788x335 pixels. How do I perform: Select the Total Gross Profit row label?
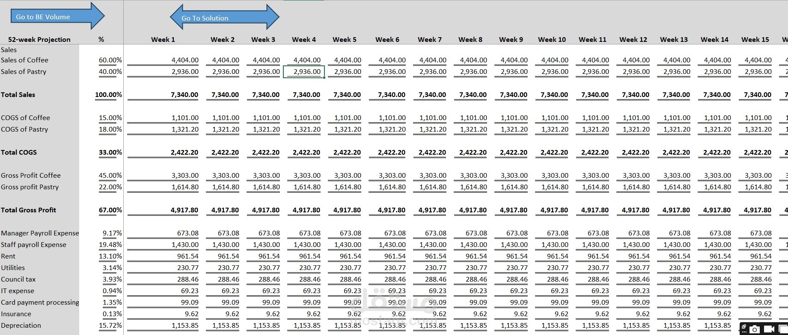(29, 210)
